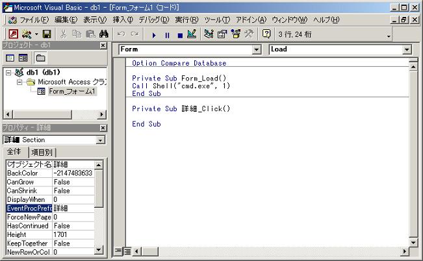Click the Save floppy disk icon
The height and width of the screenshot is (261, 423).
(x=47, y=34)
